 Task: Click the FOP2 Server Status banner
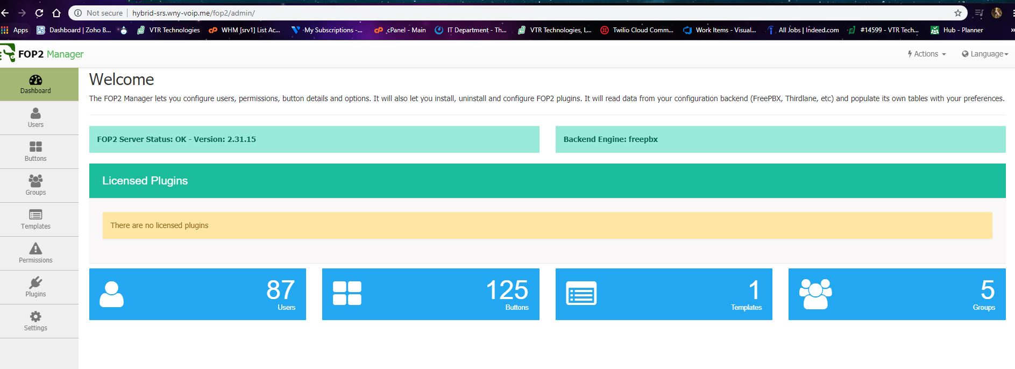(314, 139)
